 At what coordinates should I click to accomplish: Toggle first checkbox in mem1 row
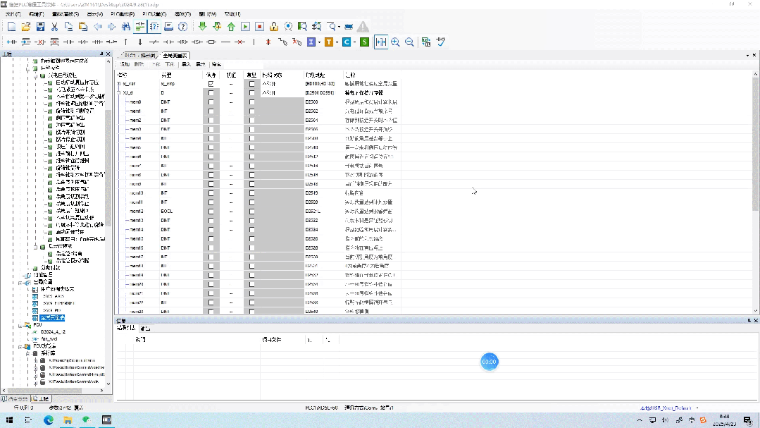click(211, 111)
